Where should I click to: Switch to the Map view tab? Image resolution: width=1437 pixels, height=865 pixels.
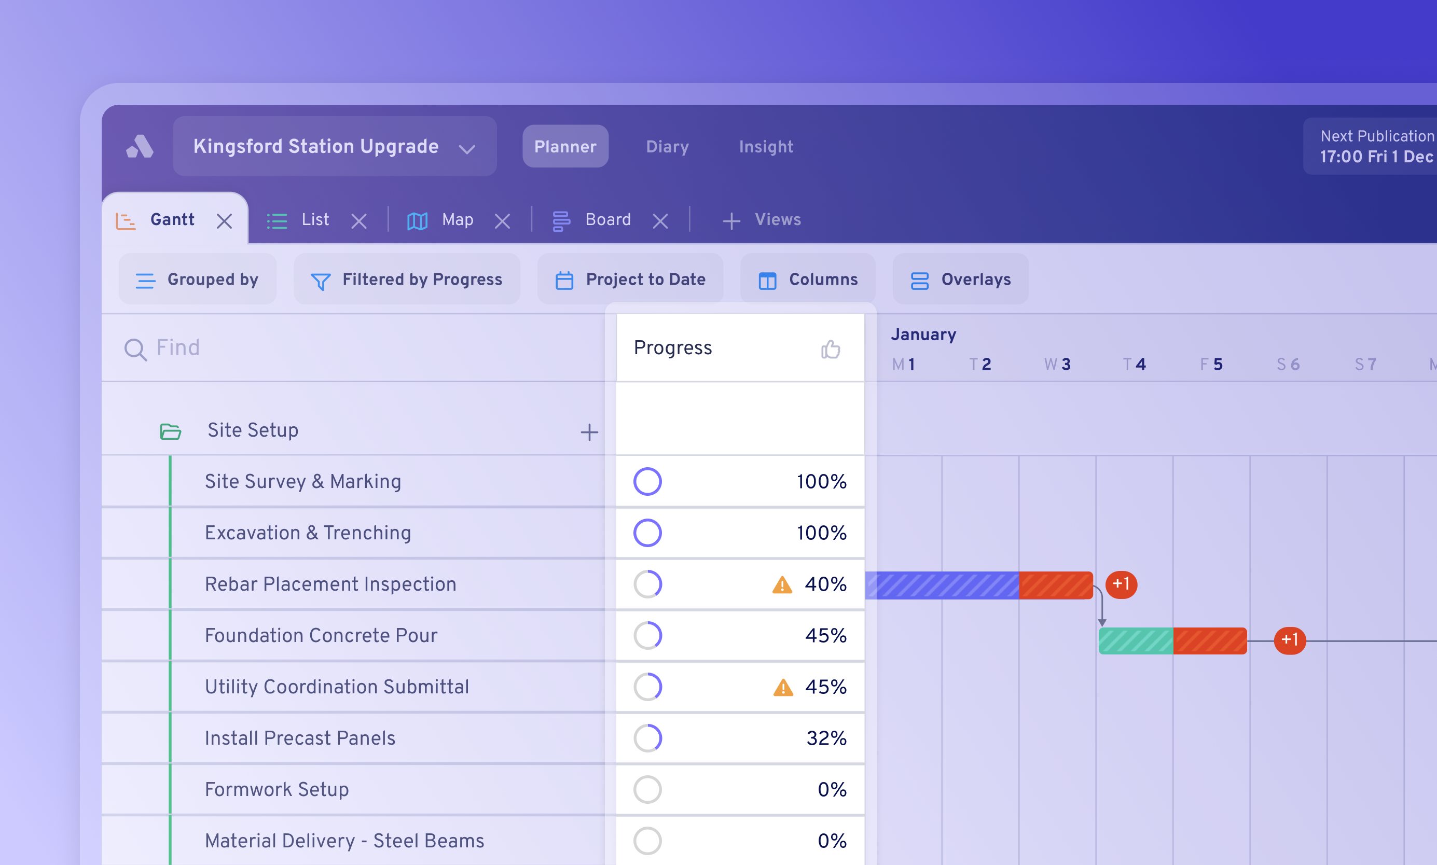[440, 220]
